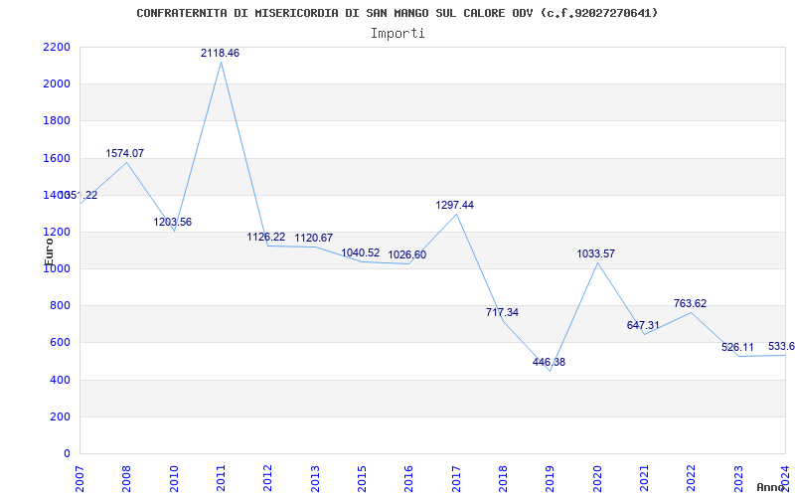Viewport: 795px width, 497px height.
Task: Click the 2023 x-axis year label
Action: coord(738,479)
